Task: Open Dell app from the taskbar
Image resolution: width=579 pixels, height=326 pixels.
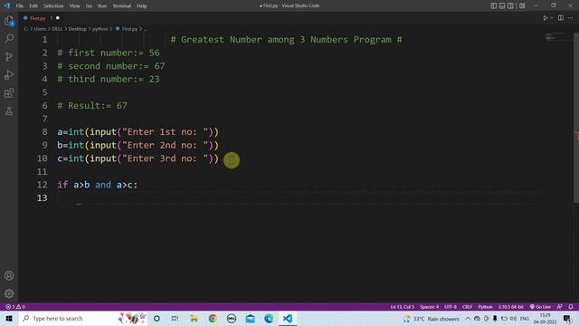Action: (x=232, y=318)
